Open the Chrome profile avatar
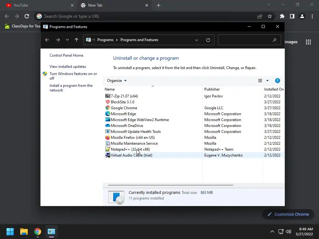 click(302, 16)
